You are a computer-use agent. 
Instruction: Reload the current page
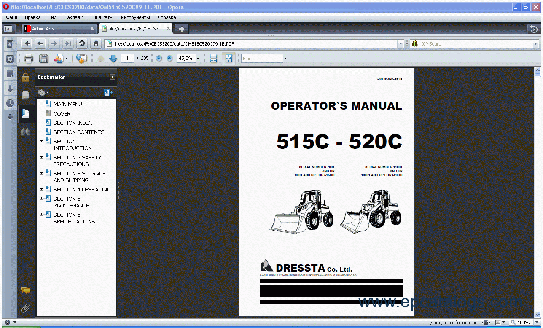(x=82, y=43)
